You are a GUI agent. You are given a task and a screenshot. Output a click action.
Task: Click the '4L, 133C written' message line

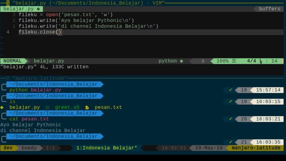(45, 67)
